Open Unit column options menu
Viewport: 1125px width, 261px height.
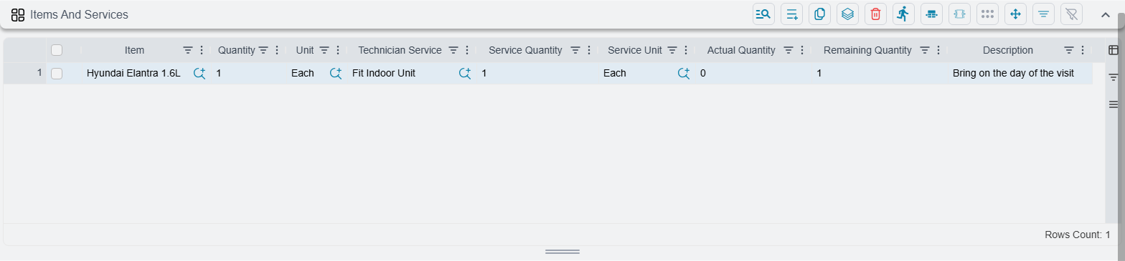click(x=338, y=50)
